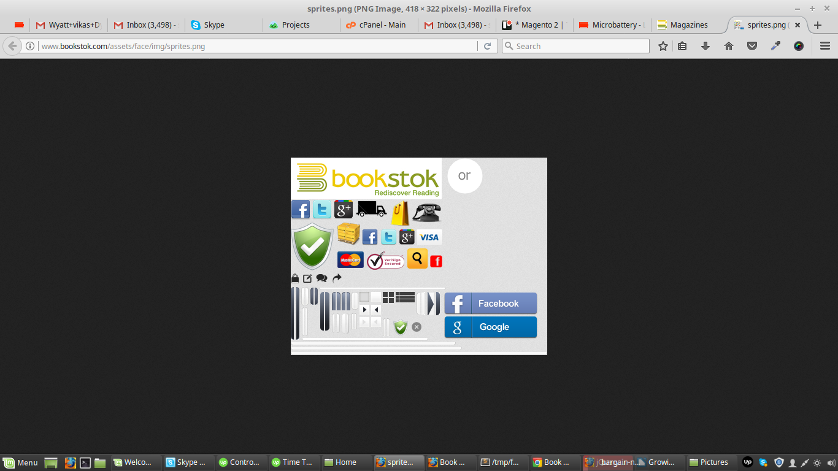Open the bookmarks list icon

click(682, 46)
